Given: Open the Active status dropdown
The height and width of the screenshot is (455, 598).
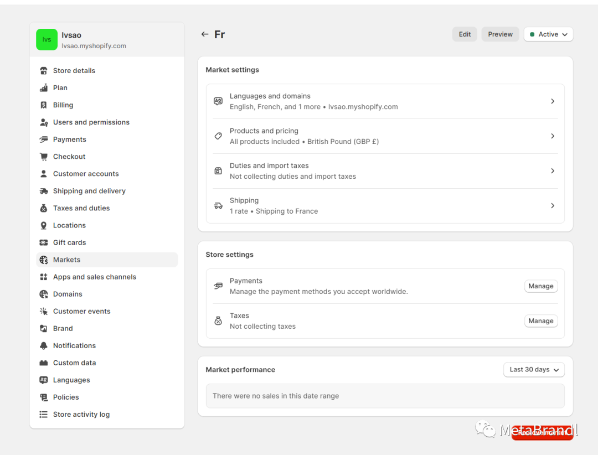Looking at the screenshot, I should 548,34.
